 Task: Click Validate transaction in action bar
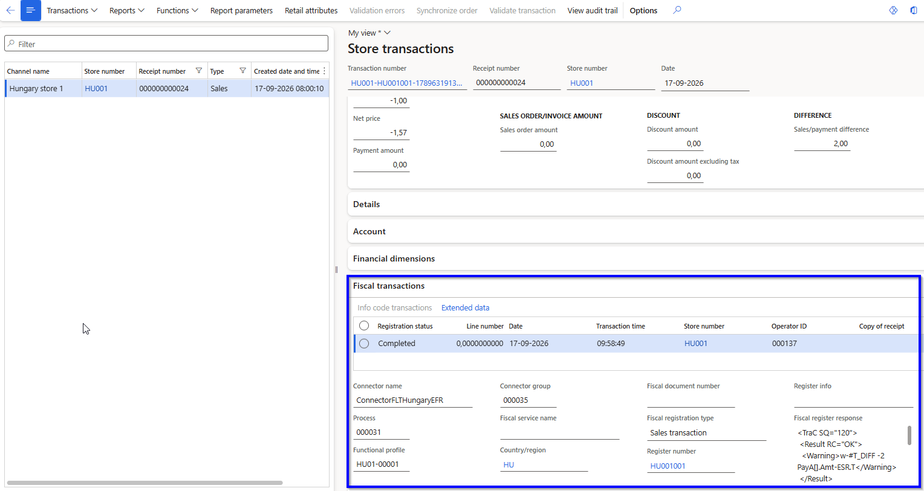click(522, 10)
